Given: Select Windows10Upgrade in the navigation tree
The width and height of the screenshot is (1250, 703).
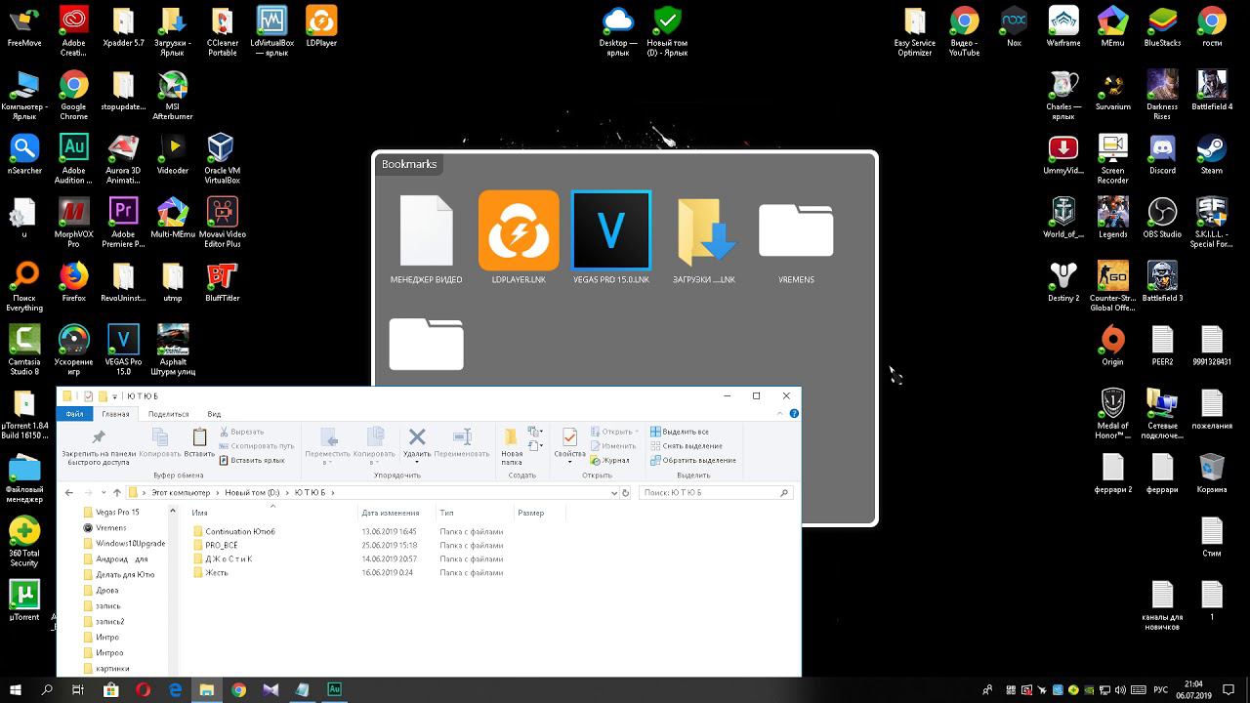Looking at the screenshot, I should point(124,544).
